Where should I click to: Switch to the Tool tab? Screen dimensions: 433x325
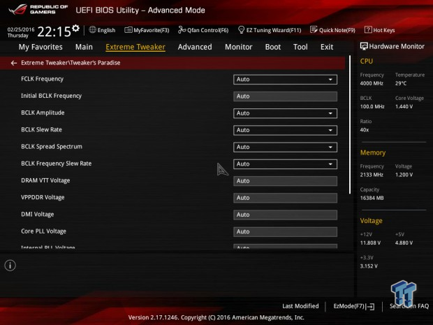coord(300,47)
